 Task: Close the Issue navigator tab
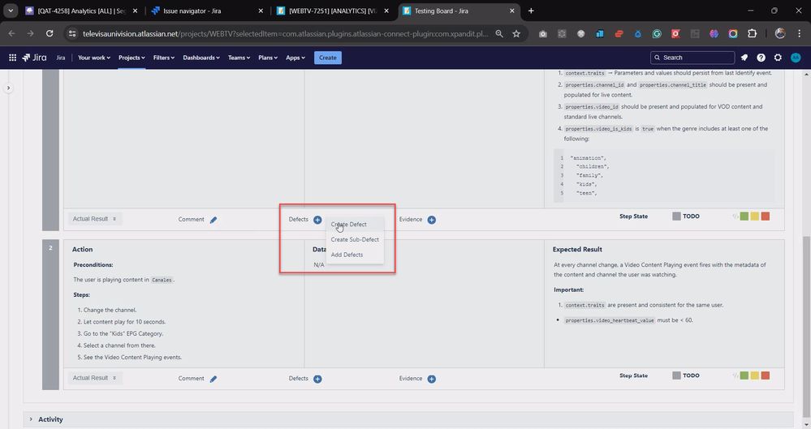(261, 11)
